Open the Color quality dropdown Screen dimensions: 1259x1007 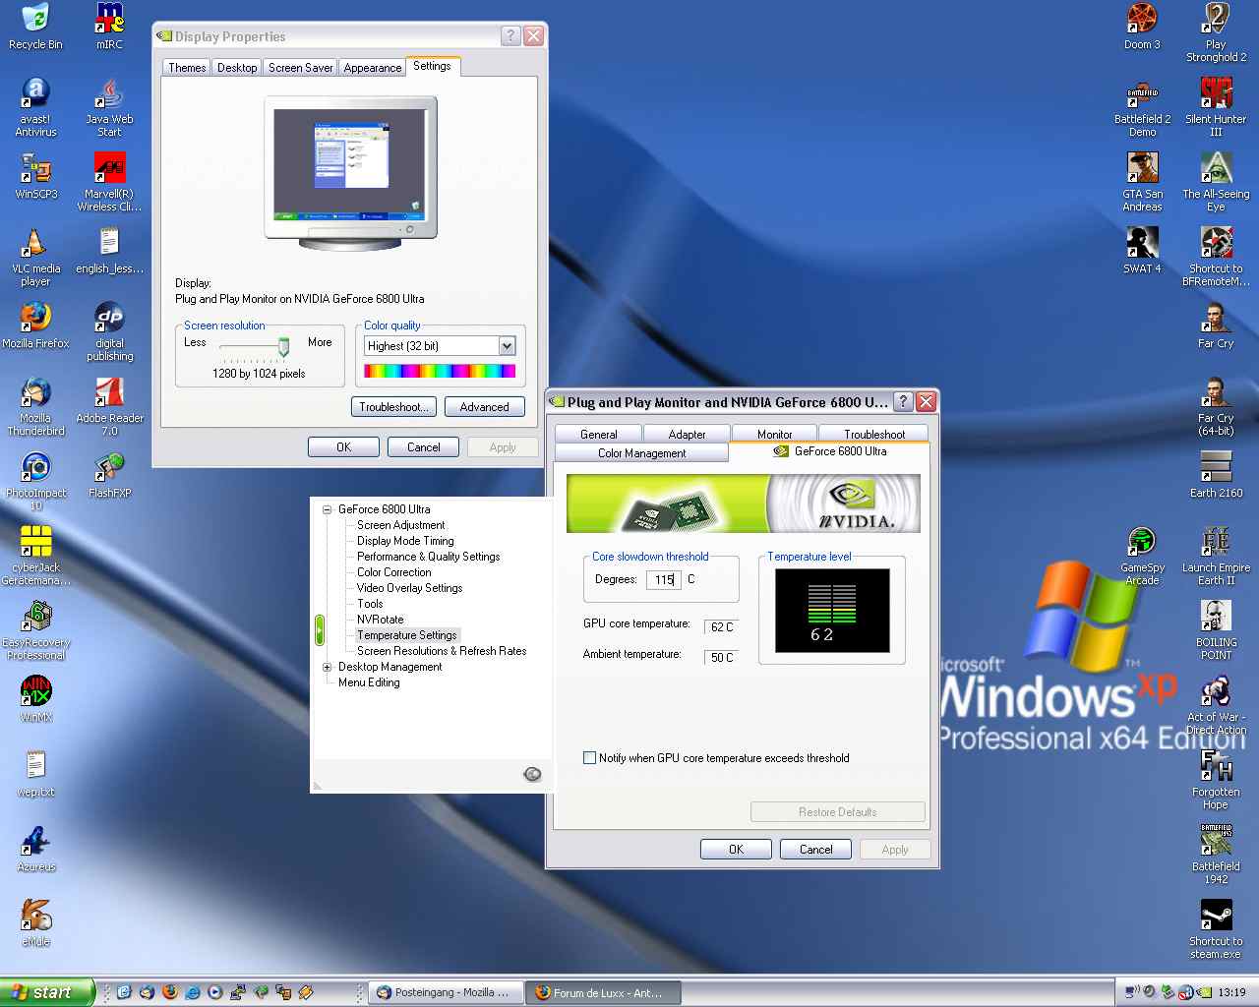pyautogui.click(x=507, y=346)
